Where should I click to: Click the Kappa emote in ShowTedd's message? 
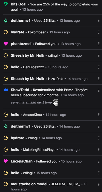pyautogui.click(x=56, y=102)
